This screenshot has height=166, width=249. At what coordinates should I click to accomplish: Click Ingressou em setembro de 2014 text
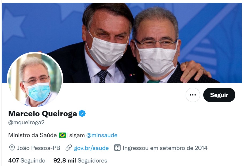[x=165, y=148]
